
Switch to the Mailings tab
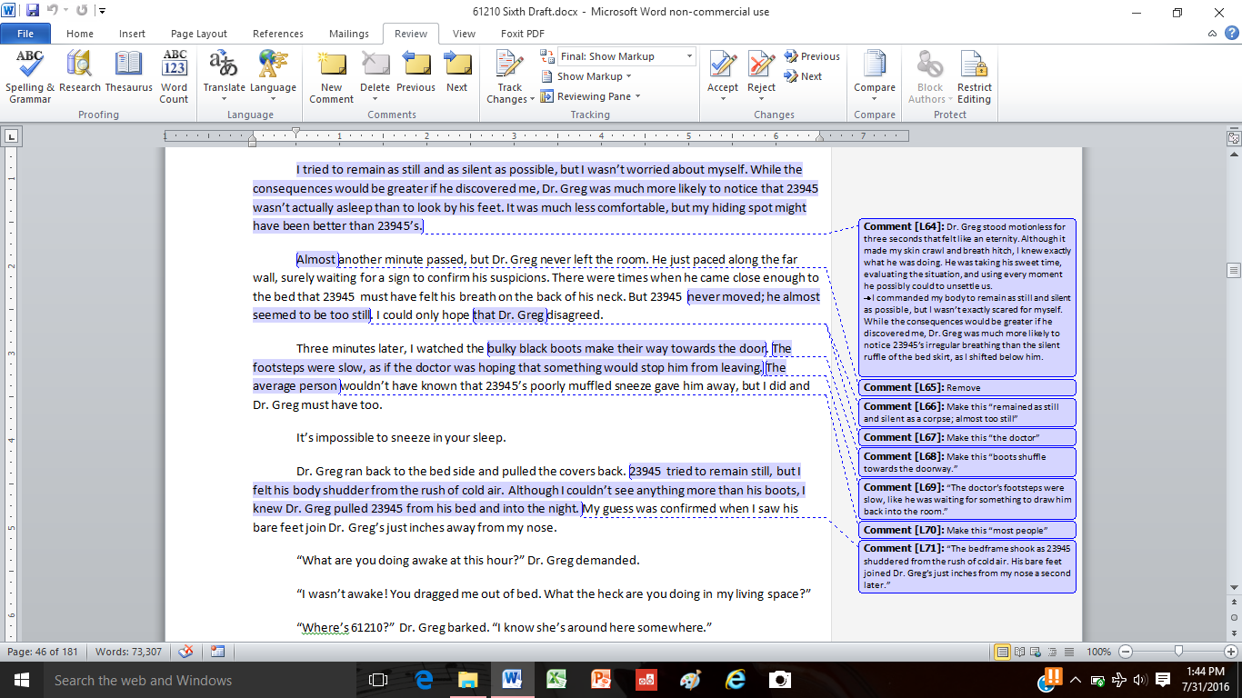click(x=349, y=34)
